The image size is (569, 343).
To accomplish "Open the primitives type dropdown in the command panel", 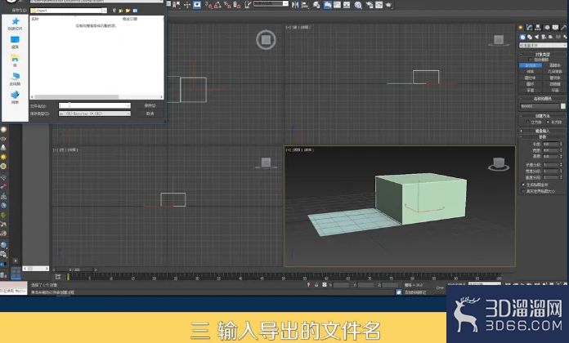I will tap(543, 45).
